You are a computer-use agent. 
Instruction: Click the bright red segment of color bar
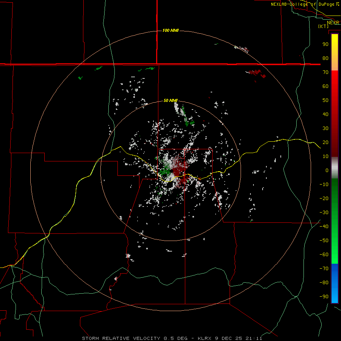(x=335, y=80)
